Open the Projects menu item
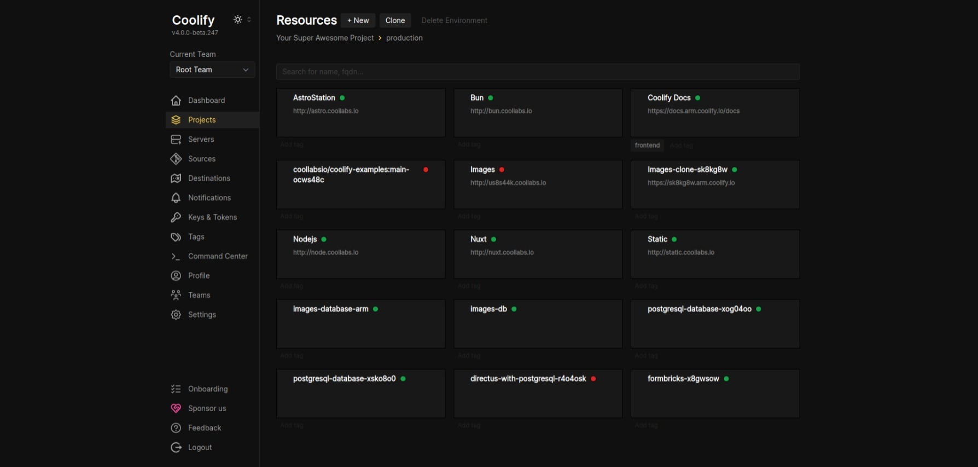The image size is (978, 467). (202, 120)
